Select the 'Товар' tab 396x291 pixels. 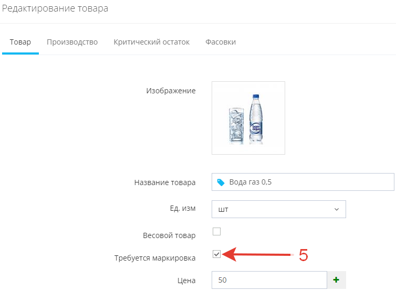[x=20, y=42]
